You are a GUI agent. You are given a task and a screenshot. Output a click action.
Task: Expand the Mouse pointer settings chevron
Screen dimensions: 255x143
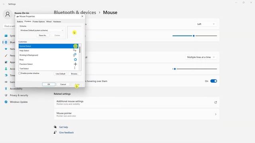216,114
